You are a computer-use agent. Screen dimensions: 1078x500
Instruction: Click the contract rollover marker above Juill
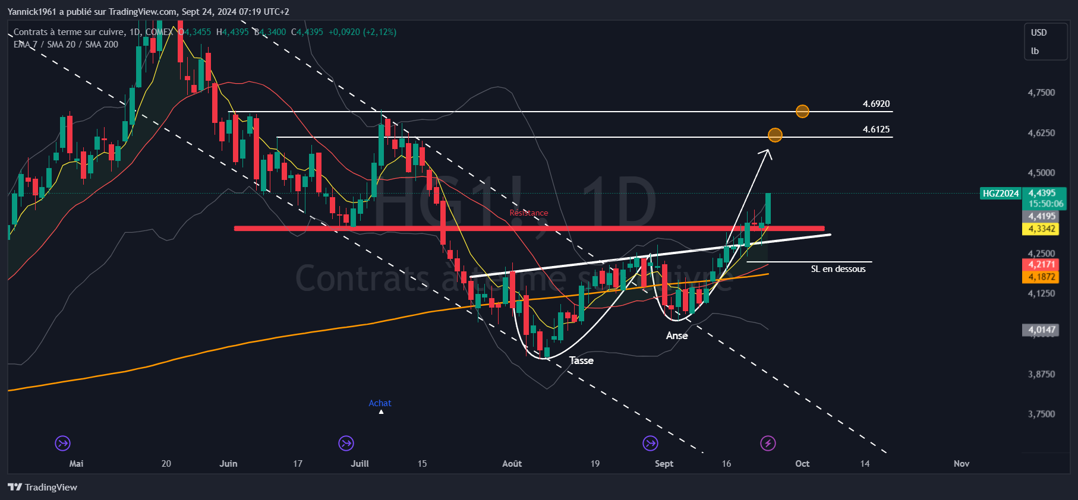[x=346, y=443]
